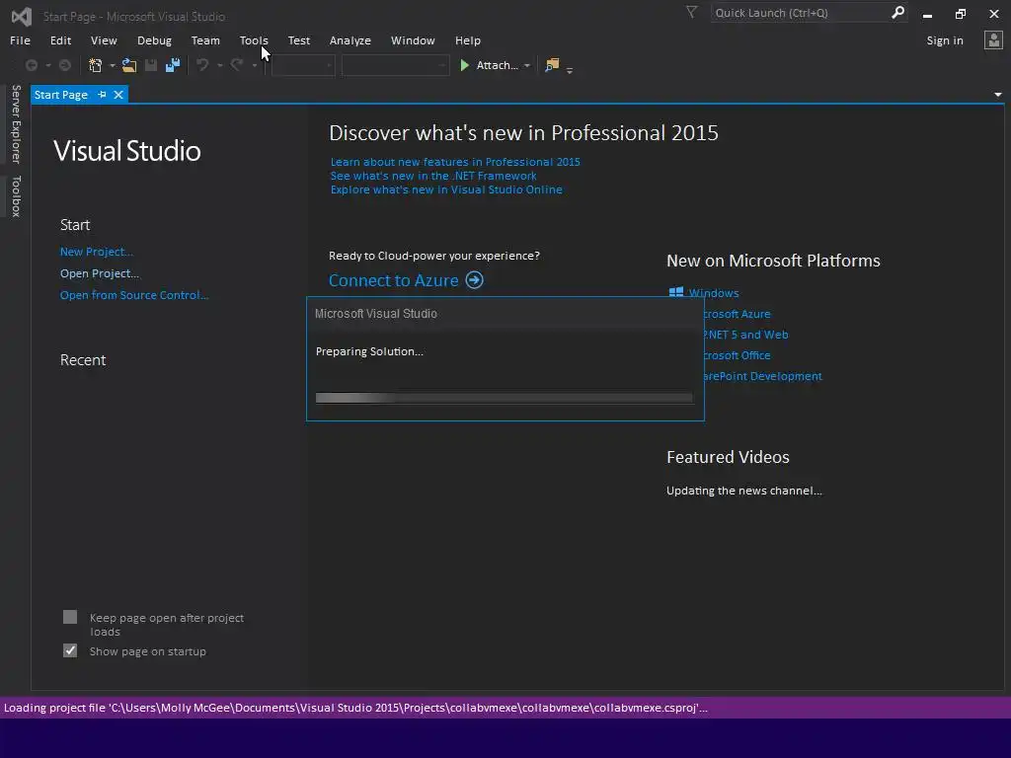This screenshot has height=758, width=1011.
Task: Expand the New Project dropdown arrow
Action: pos(113,66)
